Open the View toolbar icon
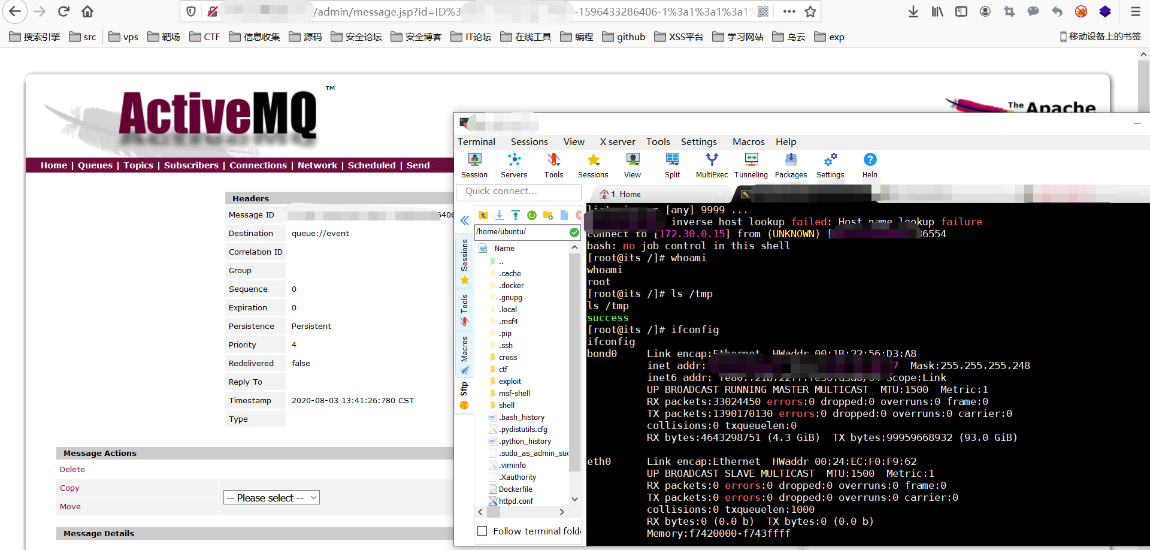The width and height of the screenshot is (1150, 550). (632, 165)
